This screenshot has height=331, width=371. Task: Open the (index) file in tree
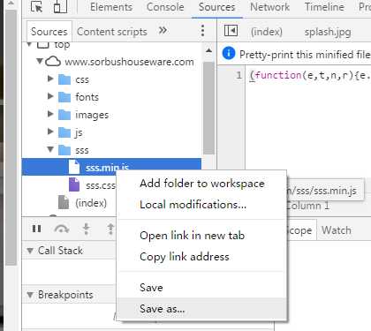pyautogui.click(x=91, y=203)
